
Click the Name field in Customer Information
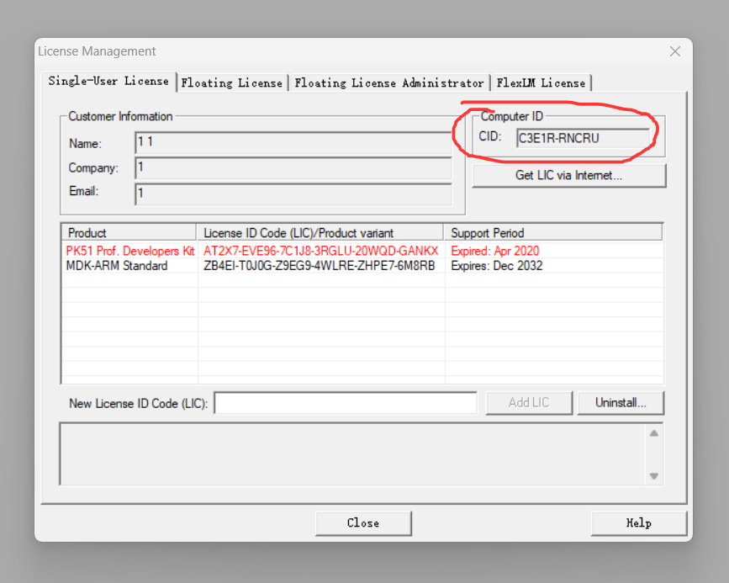[293, 142]
